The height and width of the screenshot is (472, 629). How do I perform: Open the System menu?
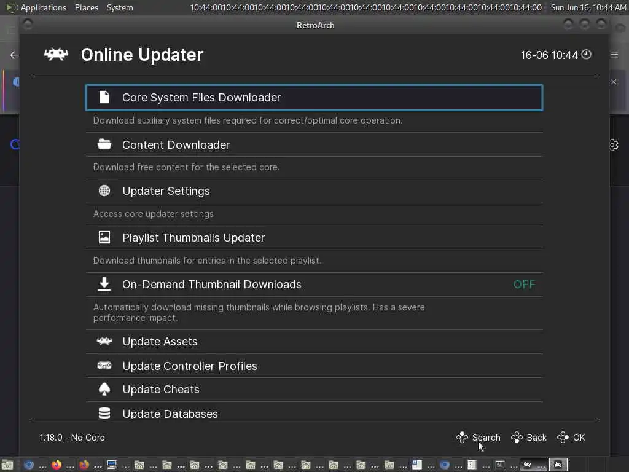[120, 7]
